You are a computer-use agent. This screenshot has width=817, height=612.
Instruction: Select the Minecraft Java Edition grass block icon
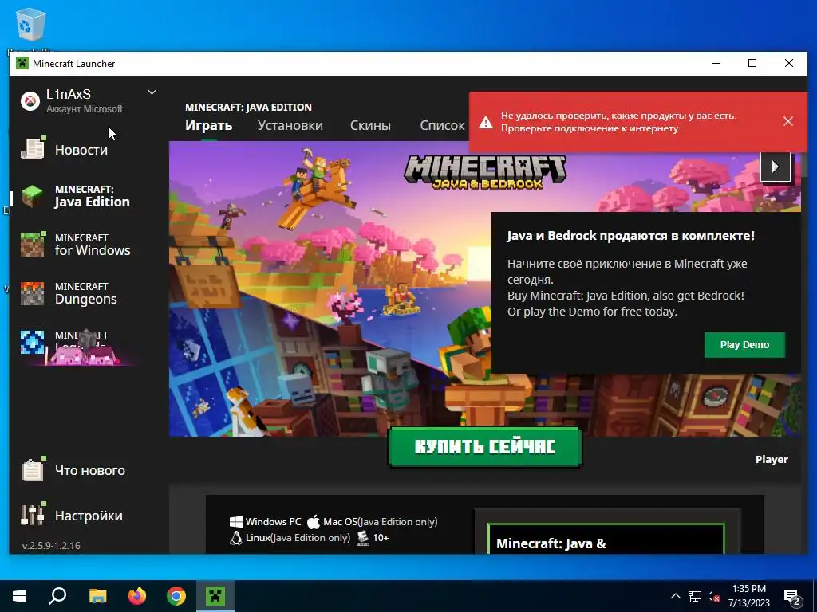[32, 196]
